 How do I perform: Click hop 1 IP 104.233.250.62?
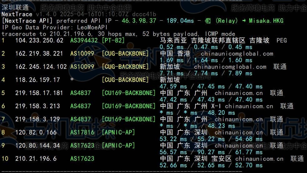point(39,41)
